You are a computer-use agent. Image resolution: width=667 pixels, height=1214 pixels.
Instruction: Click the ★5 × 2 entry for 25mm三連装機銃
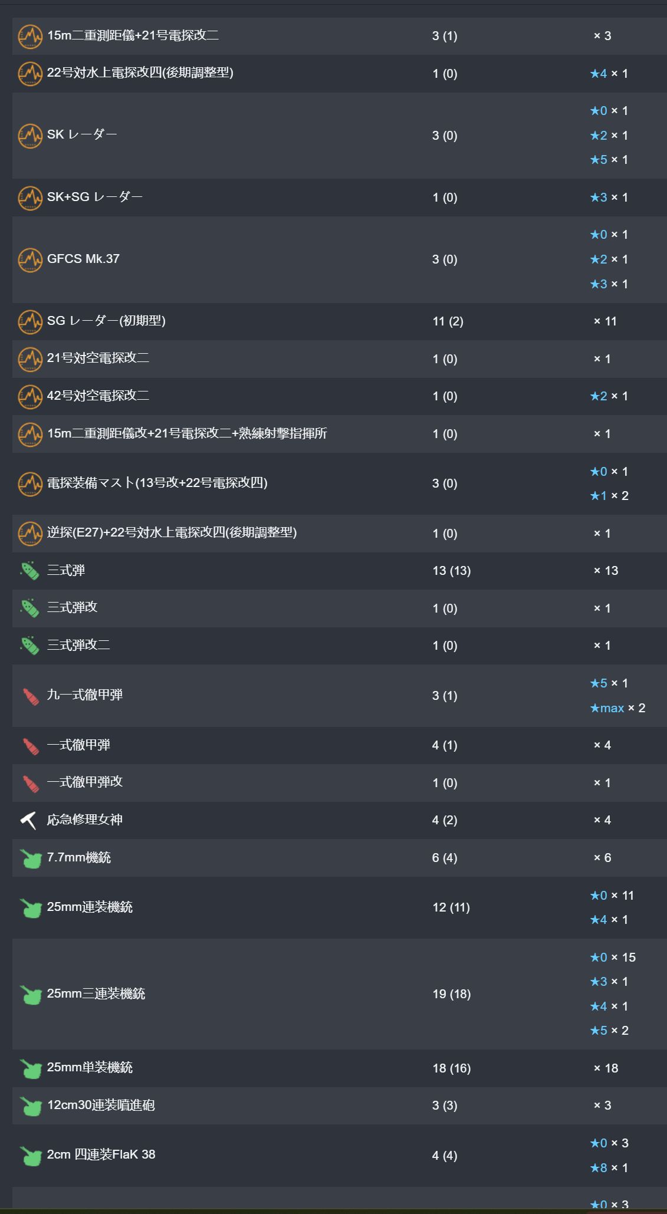[609, 1031]
